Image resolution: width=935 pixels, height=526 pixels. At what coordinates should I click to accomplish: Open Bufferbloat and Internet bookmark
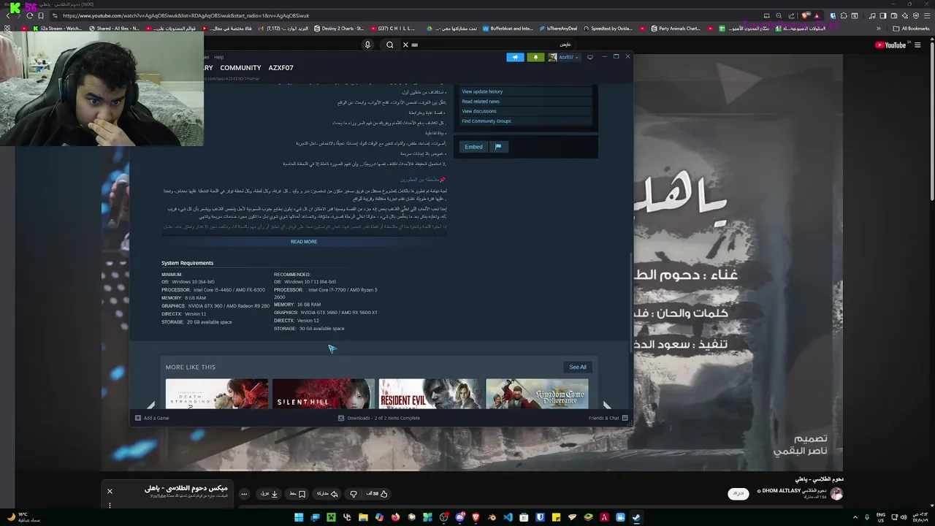pyautogui.click(x=508, y=28)
